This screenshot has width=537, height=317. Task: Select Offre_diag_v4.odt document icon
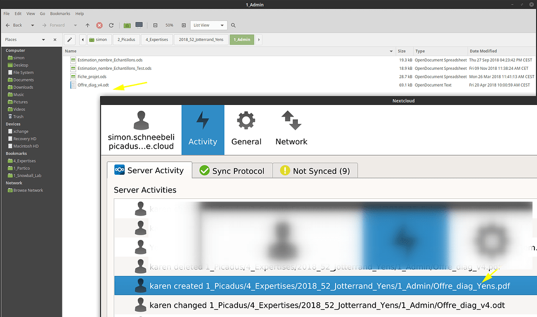73,85
